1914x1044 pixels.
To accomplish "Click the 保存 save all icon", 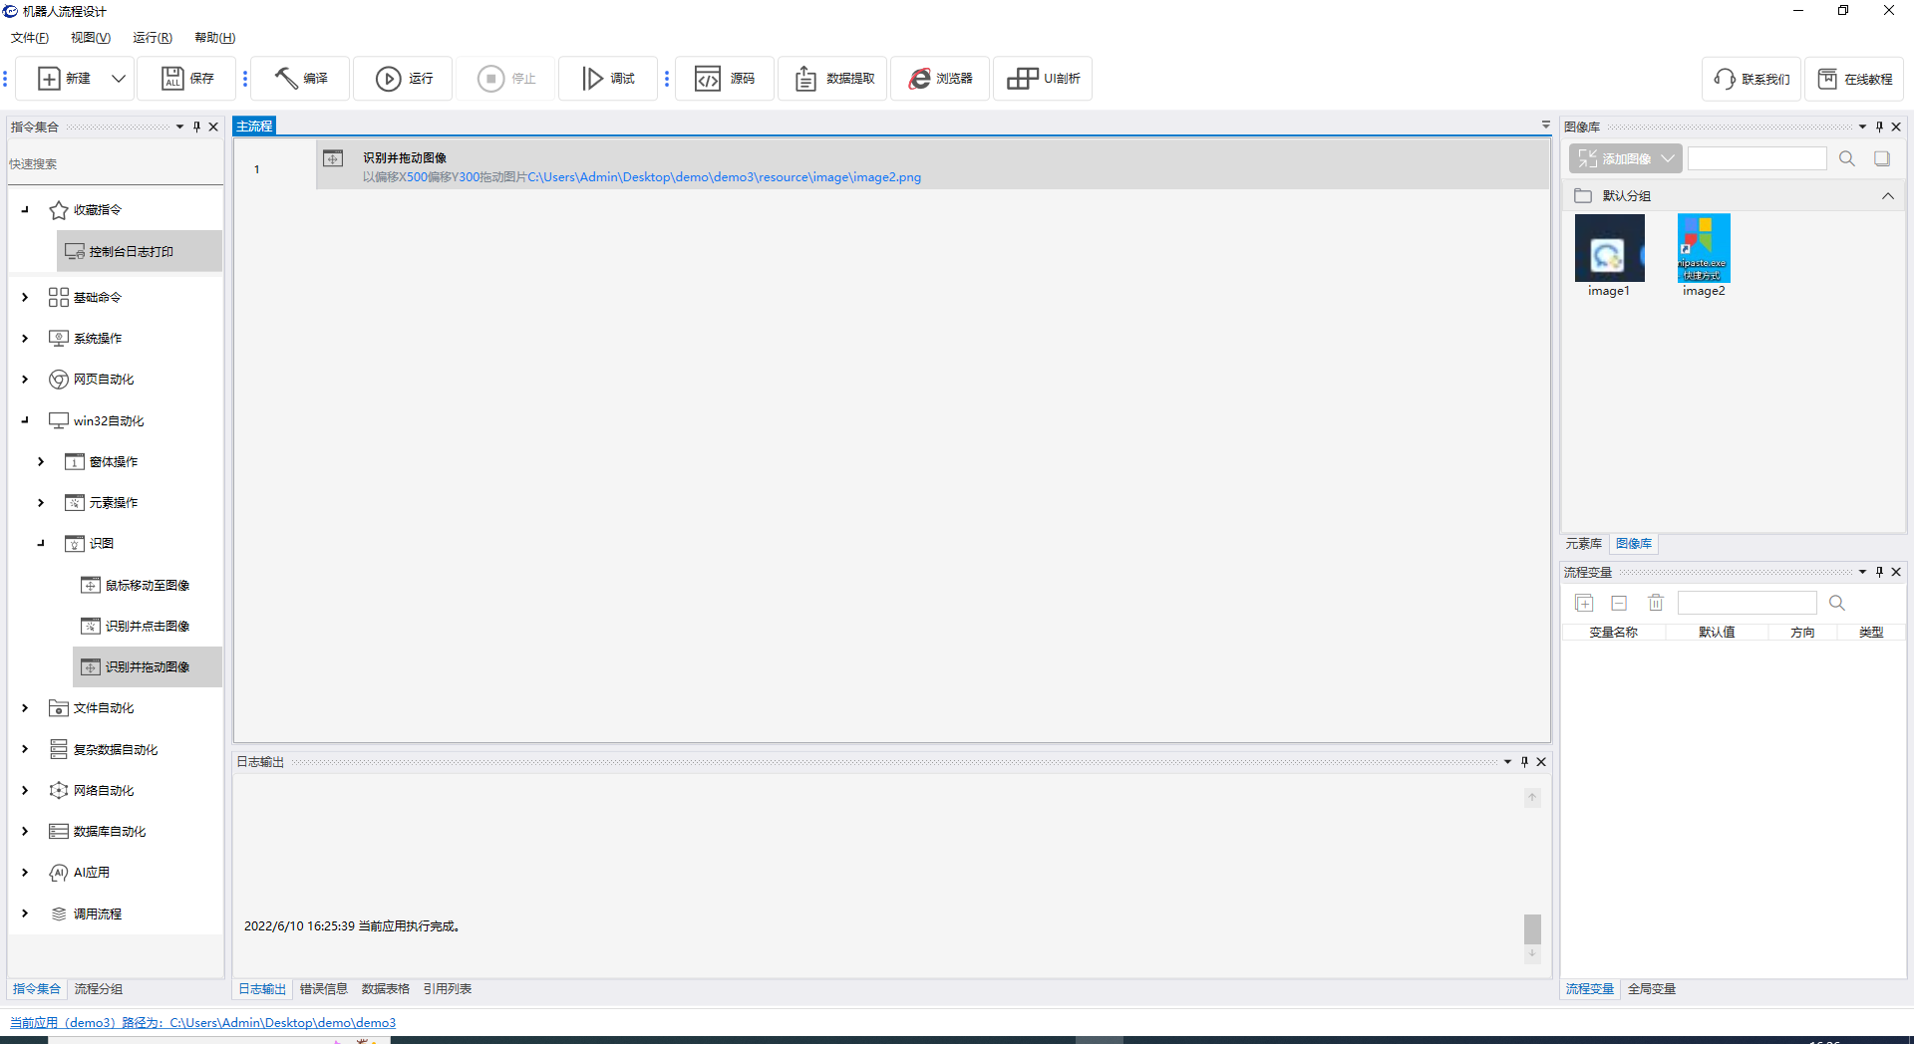I will coord(173,79).
